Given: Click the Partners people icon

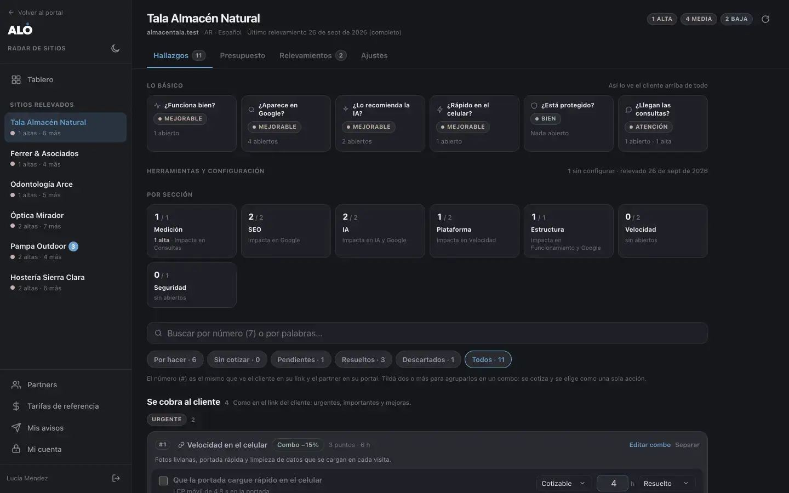Looking at the screenshot, I should (x=16, y=385).
